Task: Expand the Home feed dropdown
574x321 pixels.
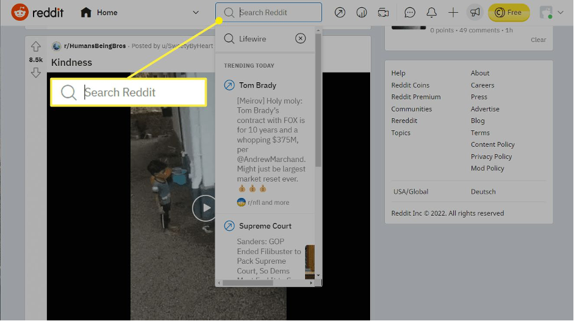Action: coord(195,13)
